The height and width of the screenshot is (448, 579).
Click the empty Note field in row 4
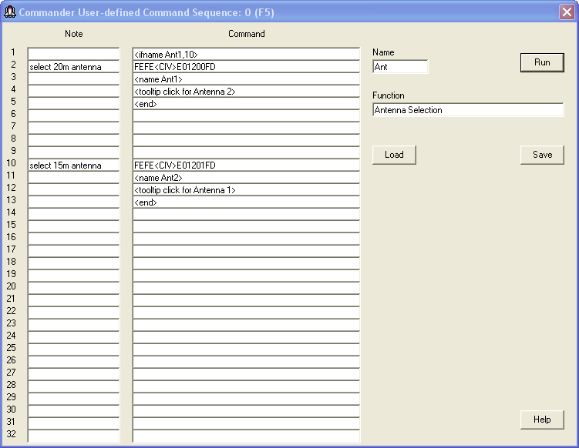[x=73, y=92]
